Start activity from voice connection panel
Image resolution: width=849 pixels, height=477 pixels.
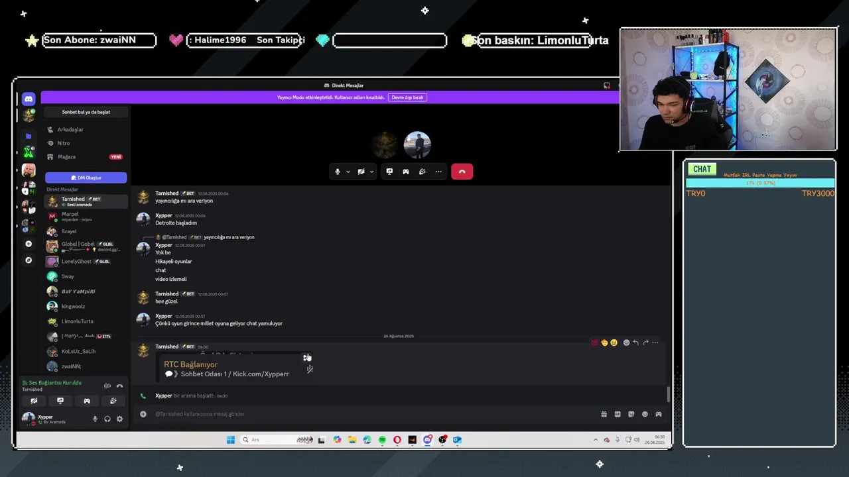[87, 401]
